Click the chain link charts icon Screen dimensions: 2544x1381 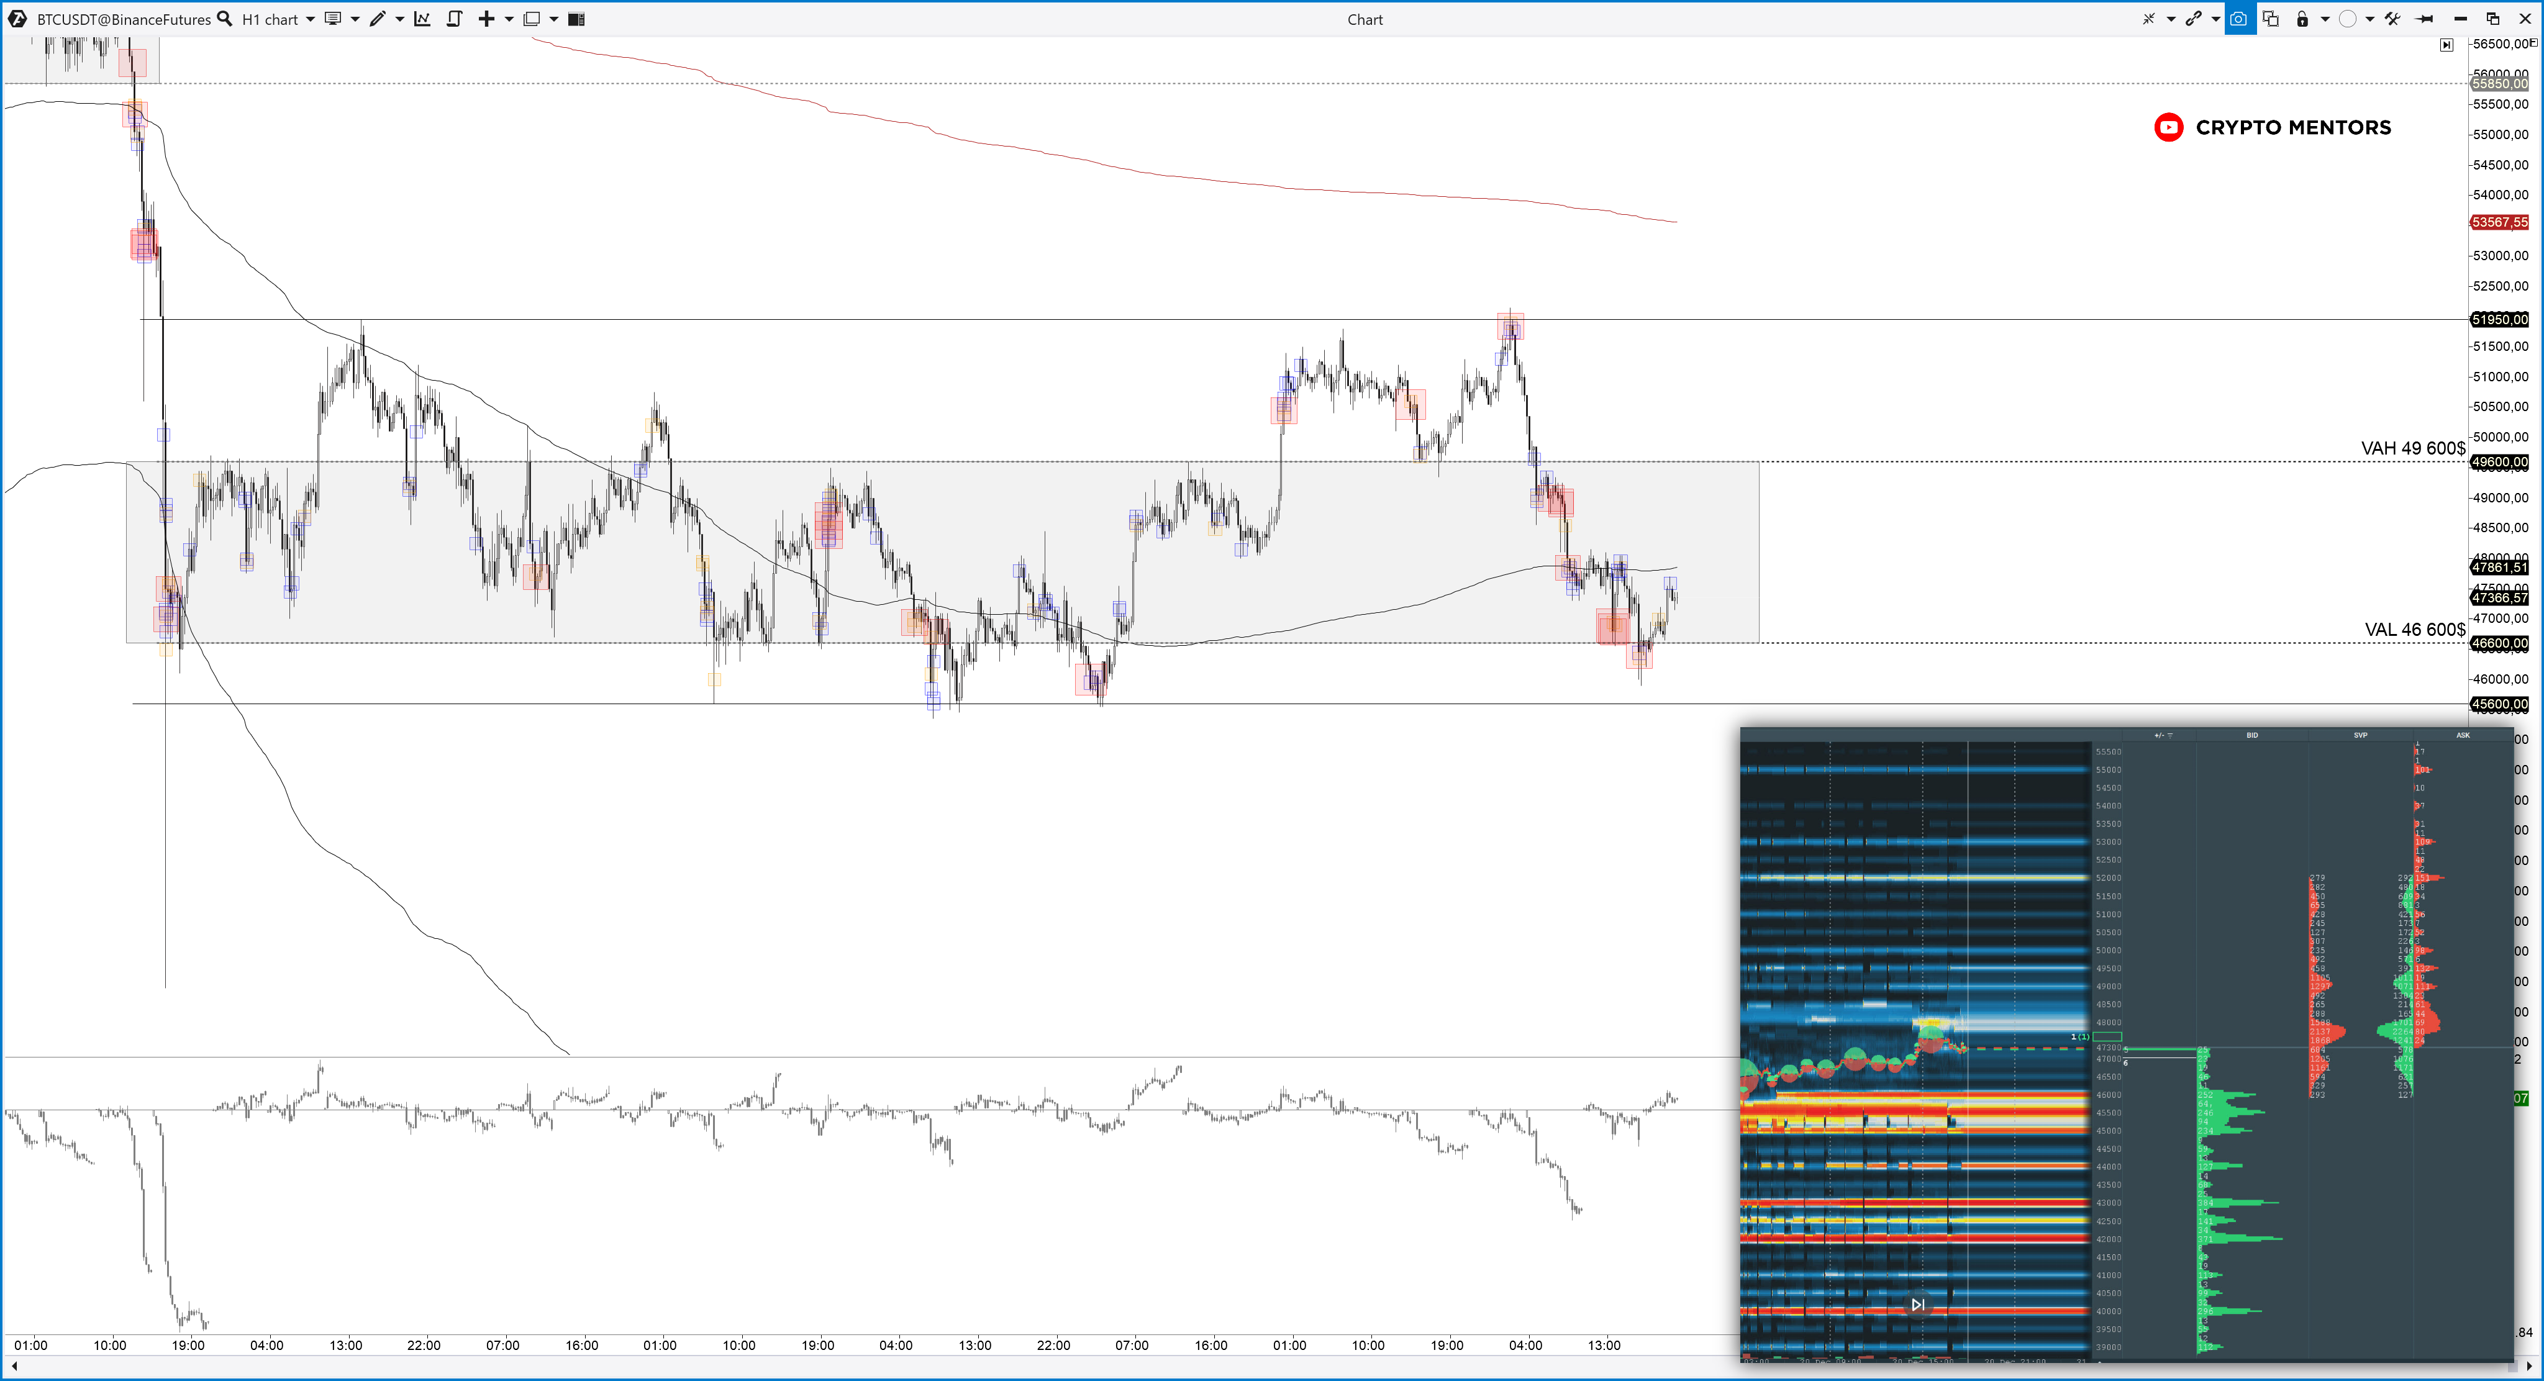click(2194, 19)
